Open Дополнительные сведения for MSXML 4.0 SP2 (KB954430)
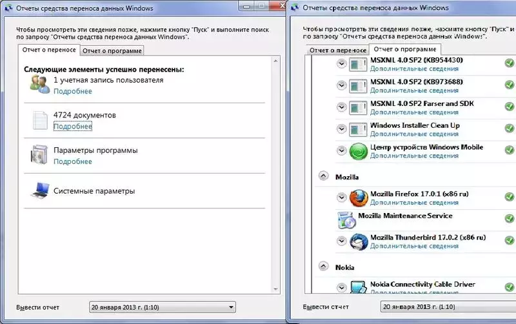 (x=414, y=69)
